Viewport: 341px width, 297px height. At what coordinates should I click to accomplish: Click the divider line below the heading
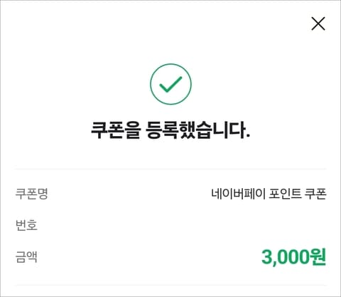[170, 169]
